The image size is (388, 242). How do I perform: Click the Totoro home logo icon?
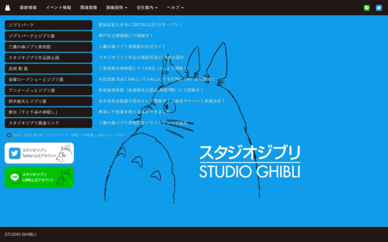8,8
